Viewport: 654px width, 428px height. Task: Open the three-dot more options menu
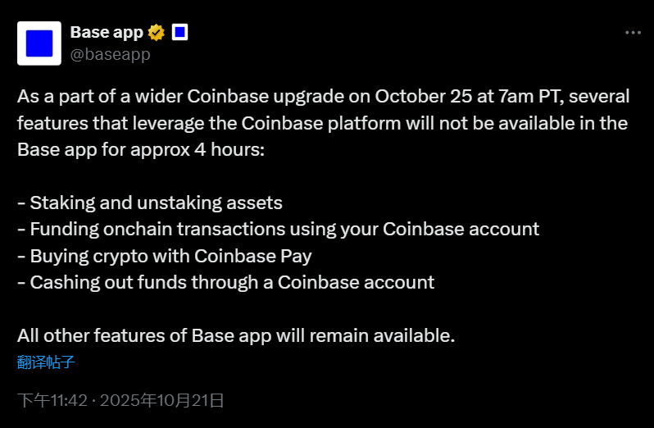coord(633,33)
